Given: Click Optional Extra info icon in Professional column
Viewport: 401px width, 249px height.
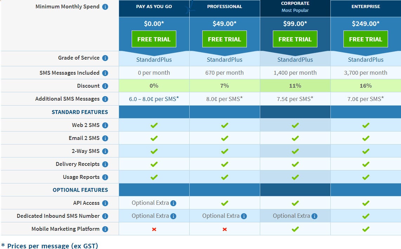Looking at the screenshot, I should [x=244, y=216].
